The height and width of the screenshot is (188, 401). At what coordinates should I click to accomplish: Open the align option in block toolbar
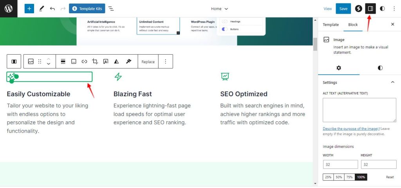(63, 62)
